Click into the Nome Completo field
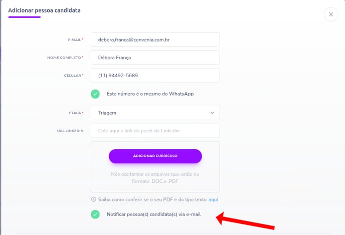 (x=155, y=57)
